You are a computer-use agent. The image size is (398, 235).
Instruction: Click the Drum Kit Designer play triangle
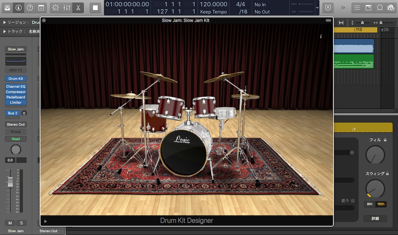[46, 221]
